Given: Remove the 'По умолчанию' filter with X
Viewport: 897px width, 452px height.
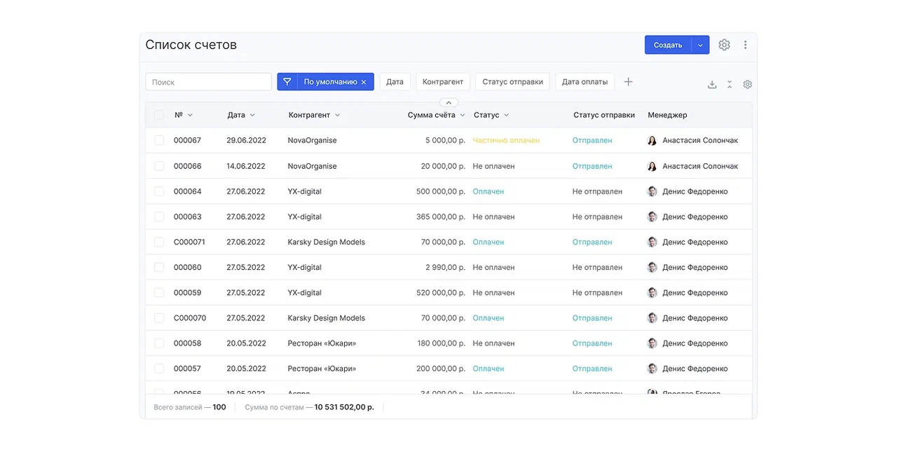Looking at the screenshot, I should pos(364,82).
